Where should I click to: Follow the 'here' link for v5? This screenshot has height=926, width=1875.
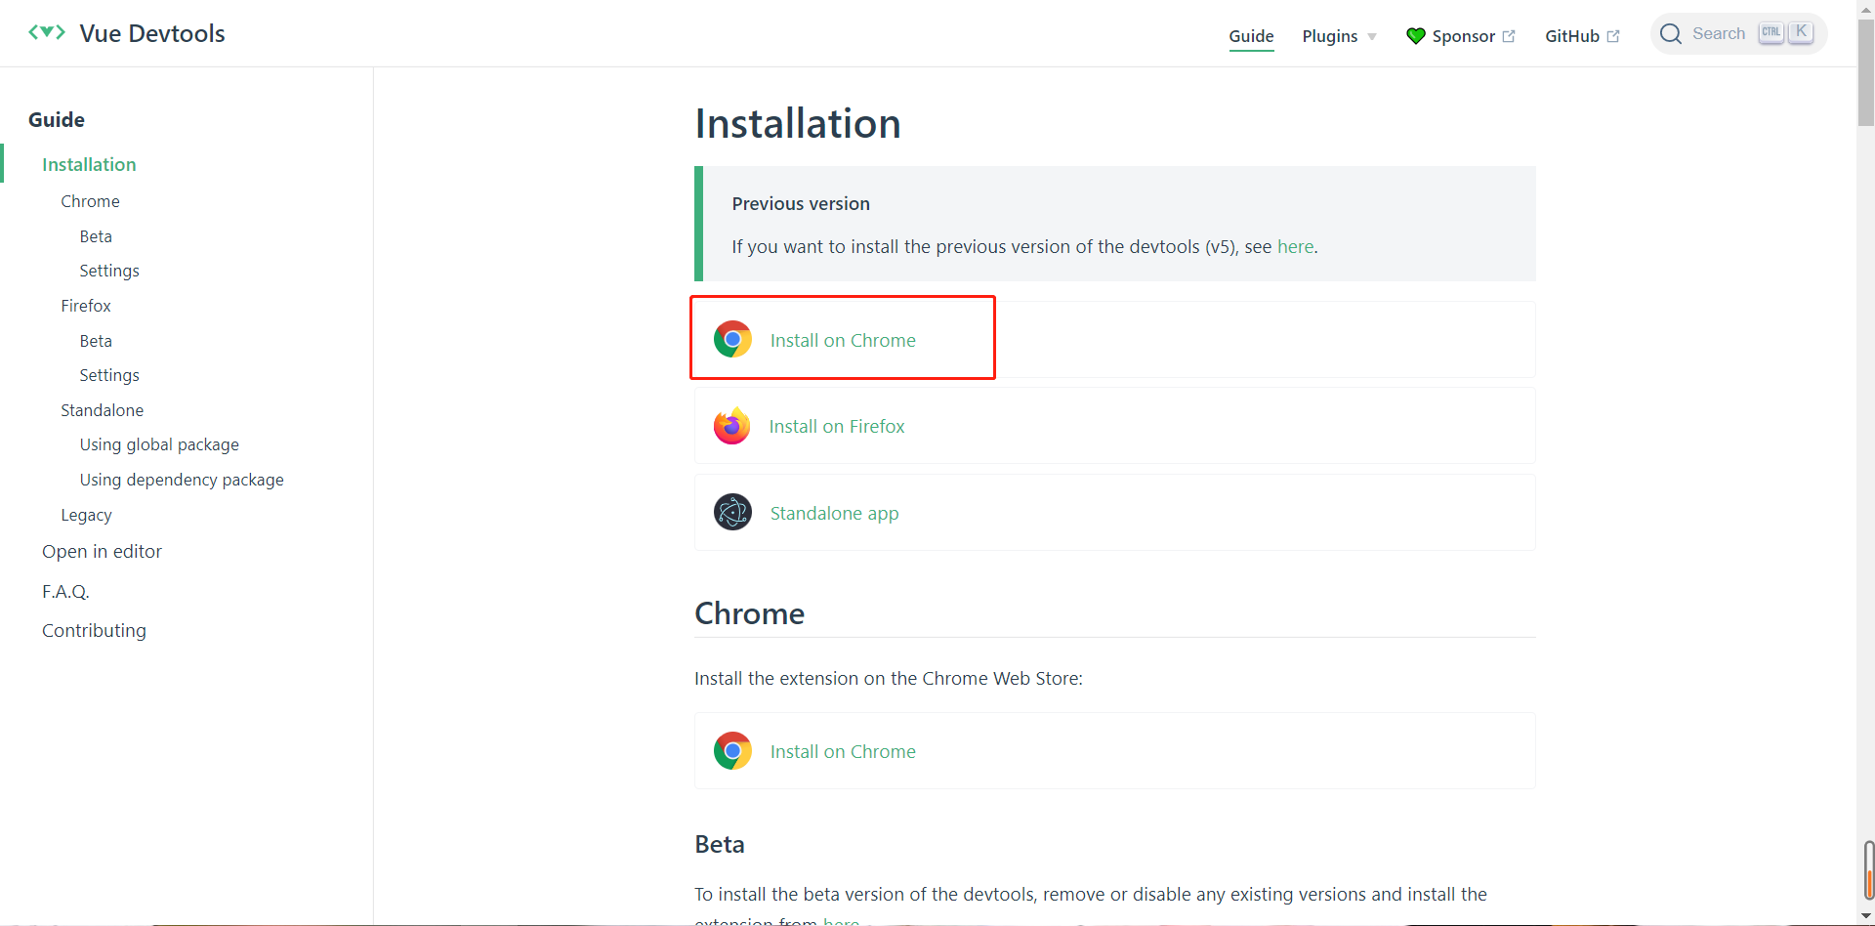point(1295,247)
